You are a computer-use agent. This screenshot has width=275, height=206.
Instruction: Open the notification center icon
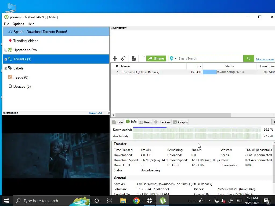pos(267,201)
